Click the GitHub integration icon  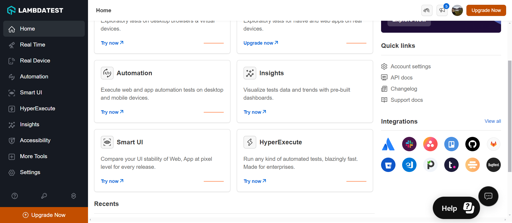[x=472, y=144]
